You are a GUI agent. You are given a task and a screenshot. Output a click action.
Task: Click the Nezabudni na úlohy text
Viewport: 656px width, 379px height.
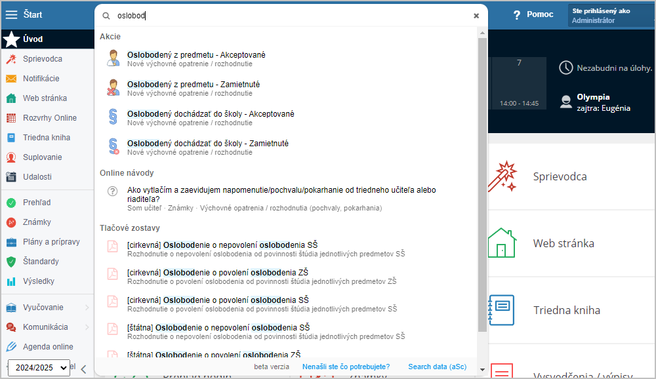pyautogui.click(x=614, y=68)
